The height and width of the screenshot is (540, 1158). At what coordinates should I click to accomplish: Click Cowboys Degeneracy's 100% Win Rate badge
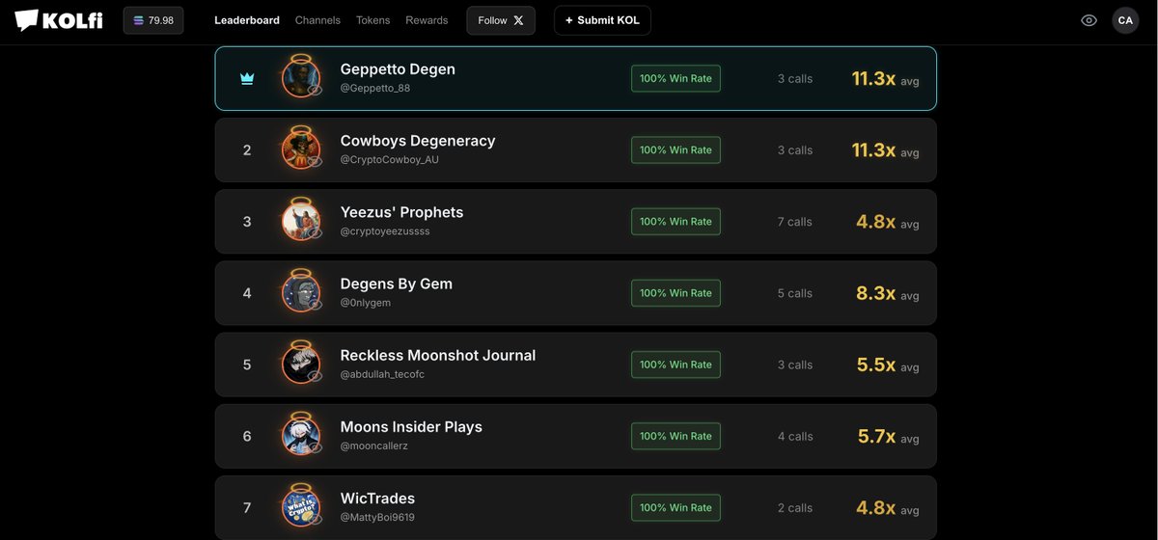[x=675, y=149]
